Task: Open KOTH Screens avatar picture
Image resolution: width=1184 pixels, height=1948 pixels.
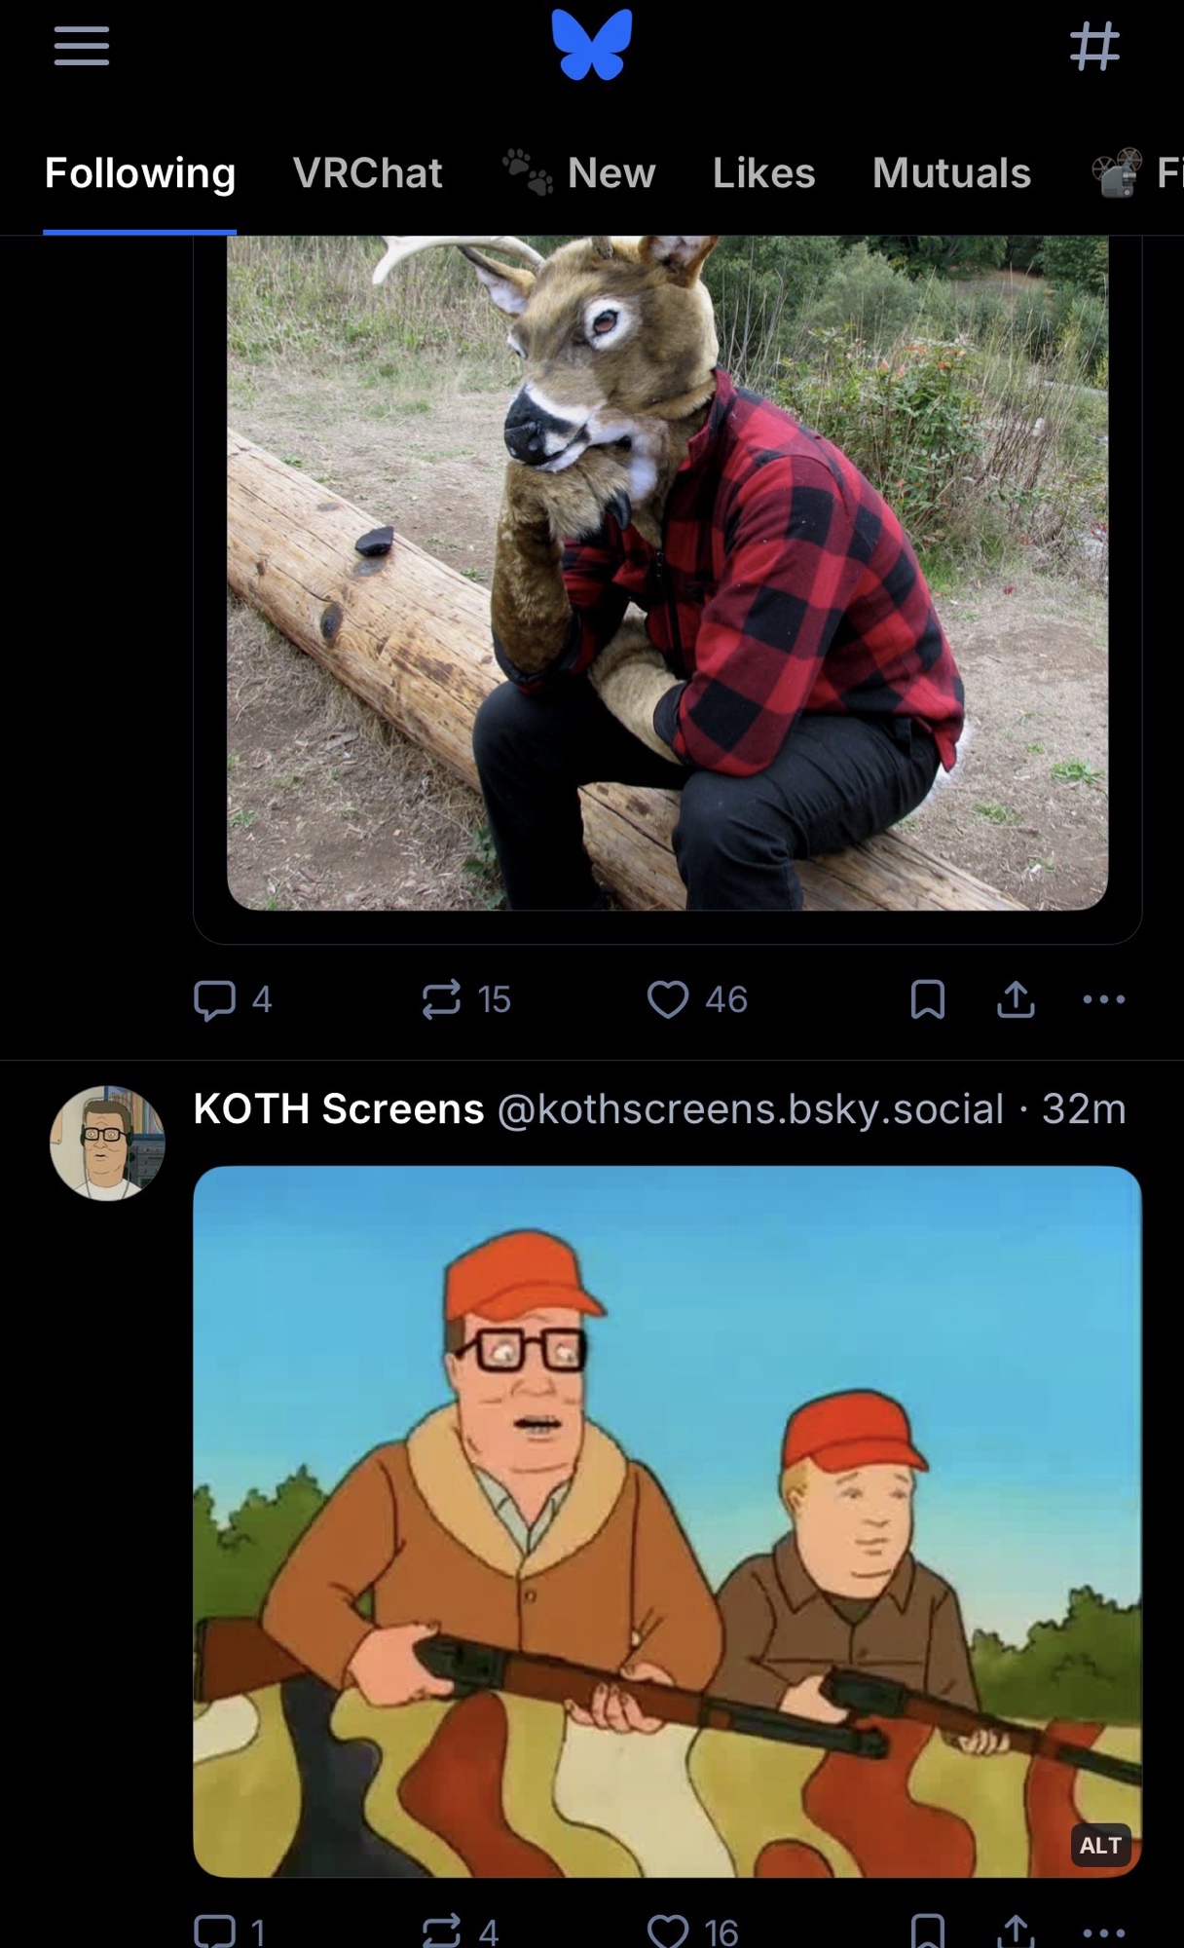Action: (107, 1143)
